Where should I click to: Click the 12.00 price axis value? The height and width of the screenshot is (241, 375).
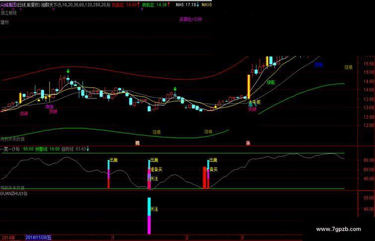coord(369,125)
